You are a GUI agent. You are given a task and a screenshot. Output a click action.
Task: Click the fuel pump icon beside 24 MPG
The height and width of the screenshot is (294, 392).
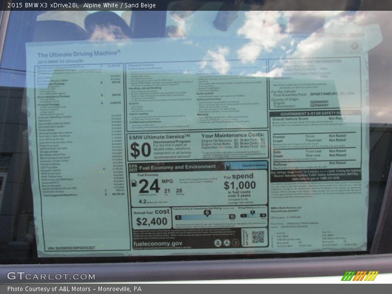point(134,183)
